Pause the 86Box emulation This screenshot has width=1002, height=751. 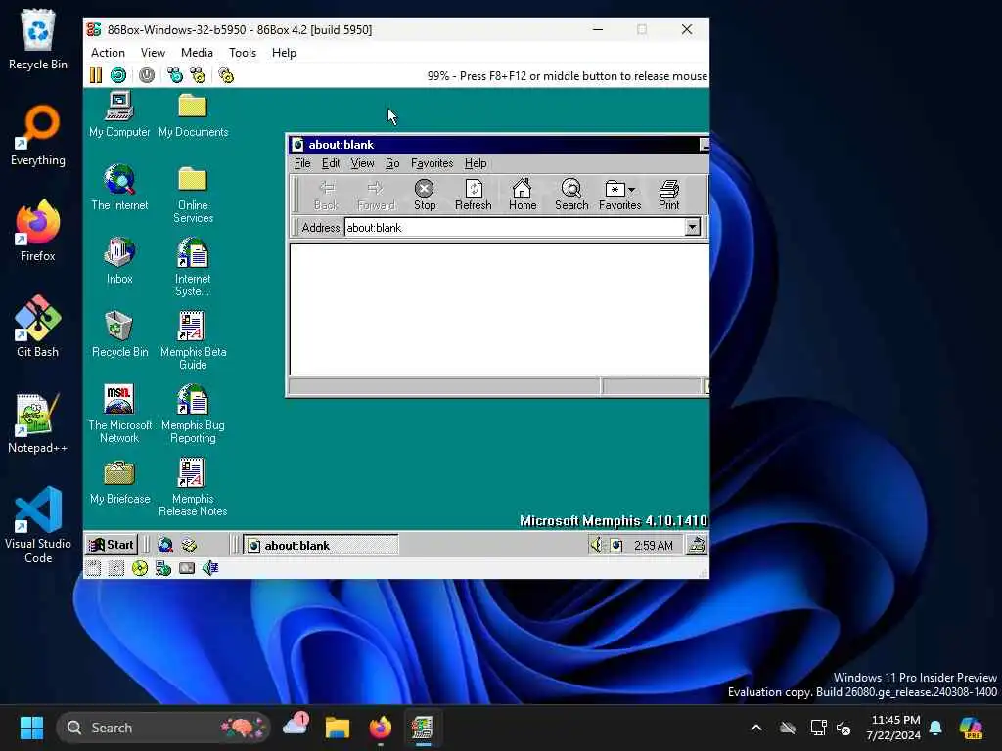(x=96, y=75)
